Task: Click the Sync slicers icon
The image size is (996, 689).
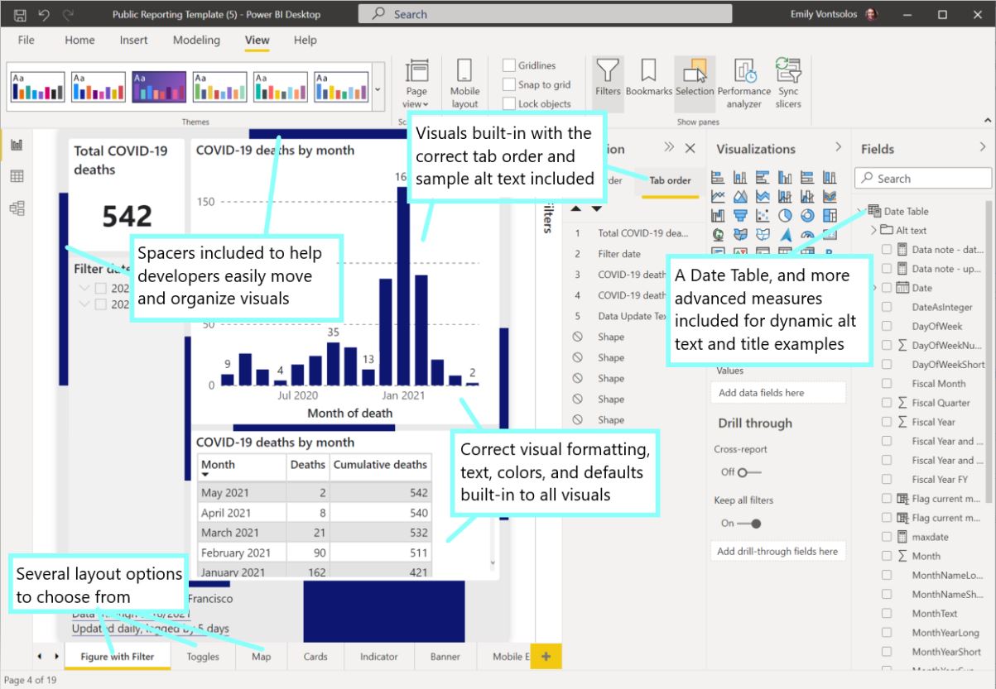Action: [787, 82]
